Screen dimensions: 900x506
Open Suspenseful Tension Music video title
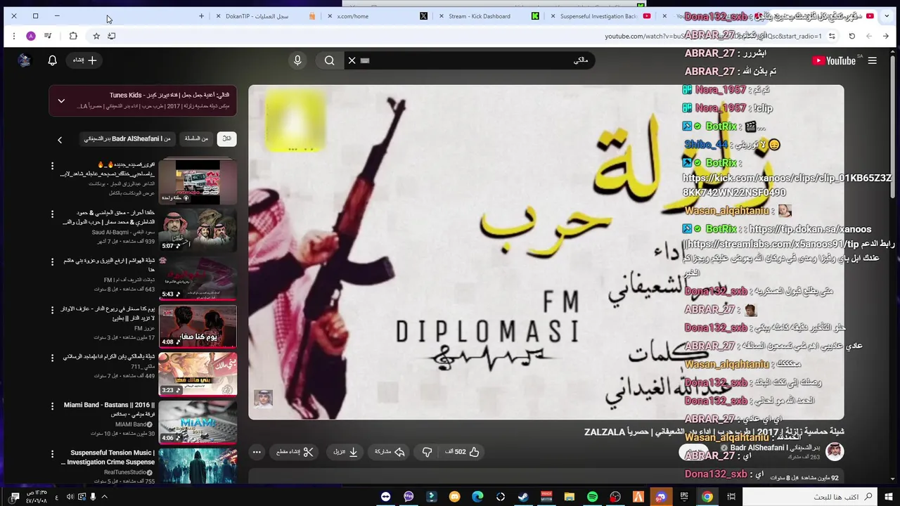tap(110, 458)
